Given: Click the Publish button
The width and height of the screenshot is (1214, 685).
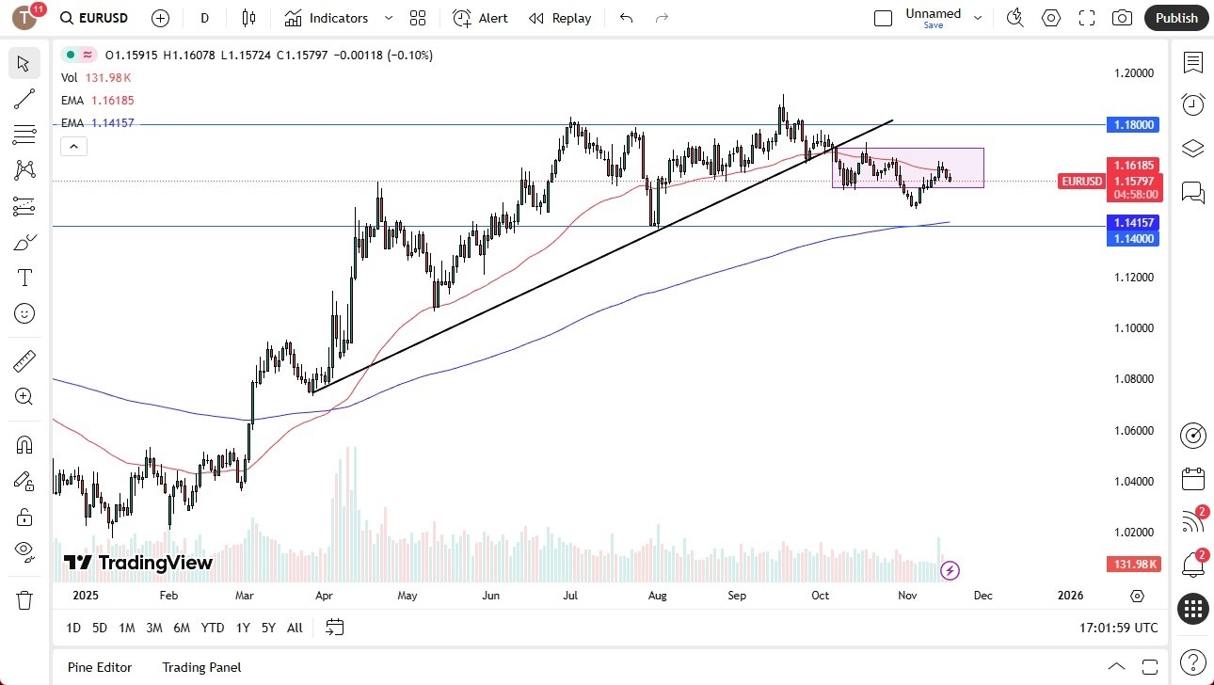Looking at the screenshot, I should coord(1175,18).
